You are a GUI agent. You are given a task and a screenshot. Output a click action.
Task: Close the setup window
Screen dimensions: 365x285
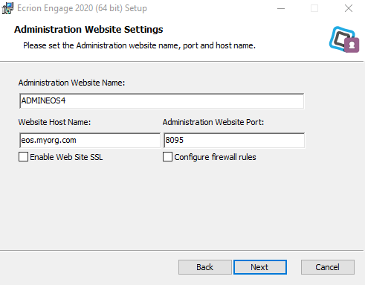click(x=349, y=8)
